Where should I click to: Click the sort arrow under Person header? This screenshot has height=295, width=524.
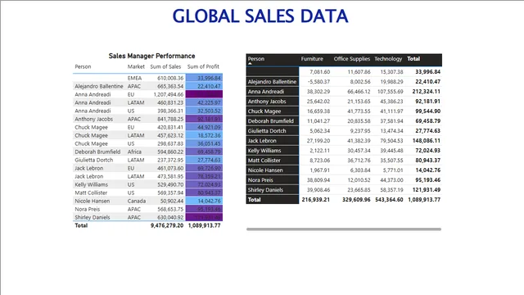pos(250,64)
